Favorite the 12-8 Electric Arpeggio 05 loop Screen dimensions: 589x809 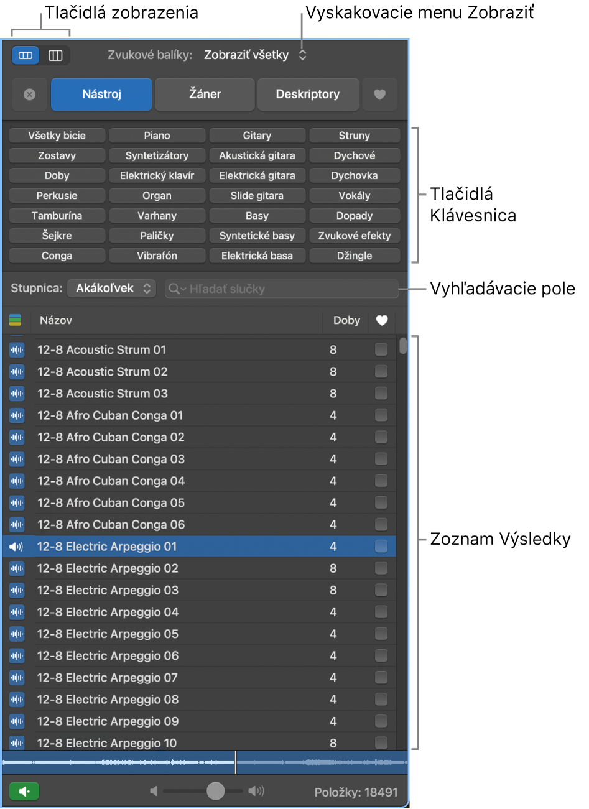pos(381,634)
